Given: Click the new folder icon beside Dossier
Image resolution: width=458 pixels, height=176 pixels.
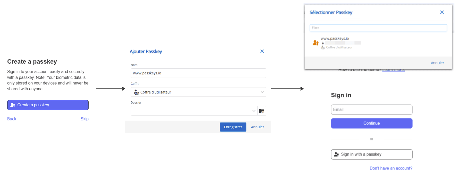Looking at the screenshot, I should click(x=262, y=111).
